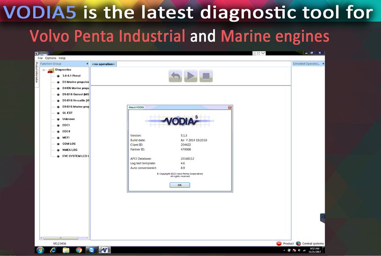Click the Function Group horizontal scrollbar
The width and height of the screenshot is (381, 256).
click(64, 238)
